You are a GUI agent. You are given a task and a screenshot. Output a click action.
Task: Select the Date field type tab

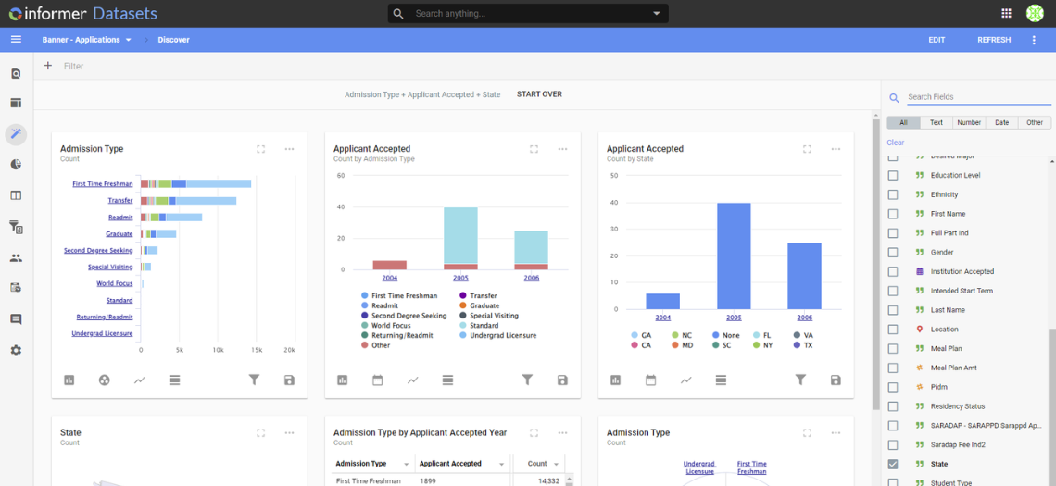pyautogui.click(x=1001, y=122)
